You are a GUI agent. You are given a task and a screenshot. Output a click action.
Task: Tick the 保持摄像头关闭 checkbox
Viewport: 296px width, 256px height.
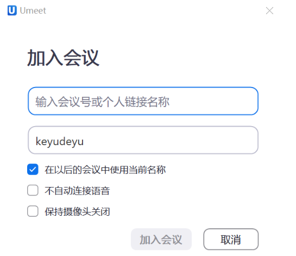point(33,211)
